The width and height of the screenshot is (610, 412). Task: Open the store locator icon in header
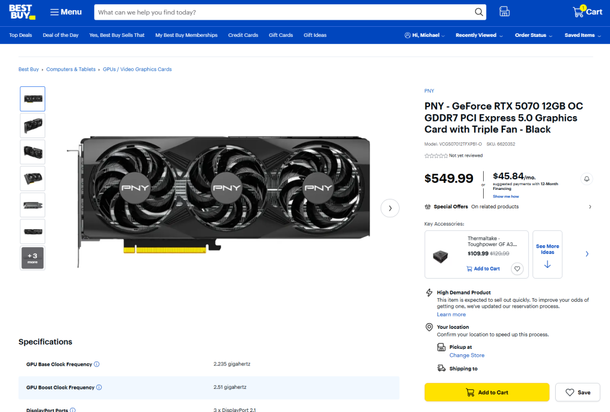[x=504, y=12]
